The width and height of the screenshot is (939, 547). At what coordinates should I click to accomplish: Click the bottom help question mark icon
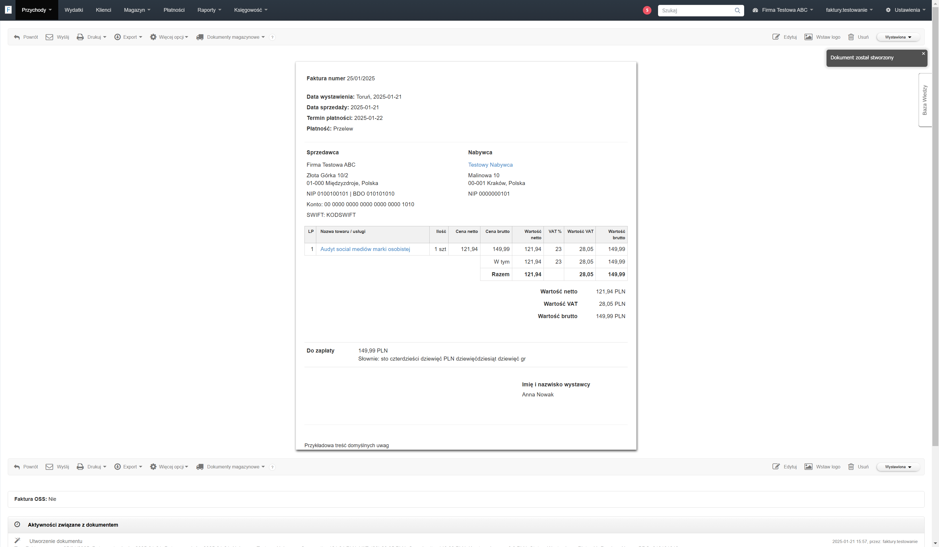coord(272,467)
